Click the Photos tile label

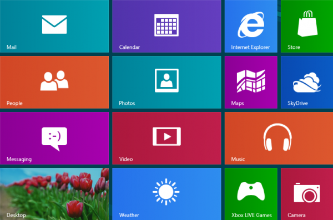(127, 103)
